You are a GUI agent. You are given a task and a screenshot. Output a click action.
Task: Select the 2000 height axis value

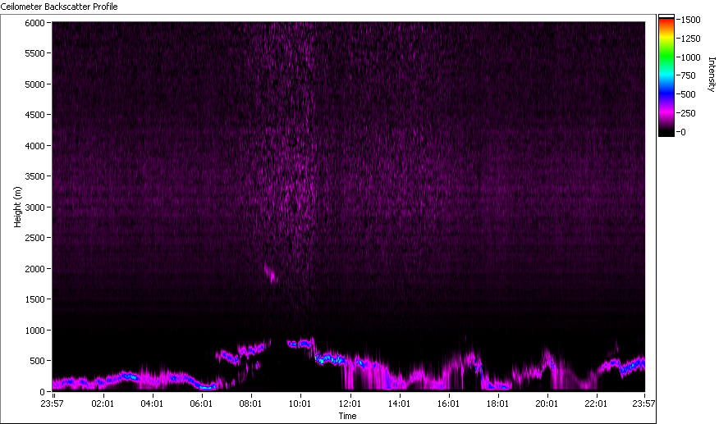pos(34,269)
